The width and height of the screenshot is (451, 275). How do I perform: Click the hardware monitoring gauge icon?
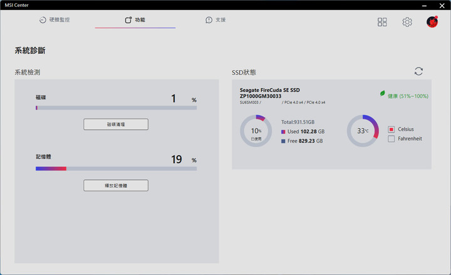coord(43,20)
